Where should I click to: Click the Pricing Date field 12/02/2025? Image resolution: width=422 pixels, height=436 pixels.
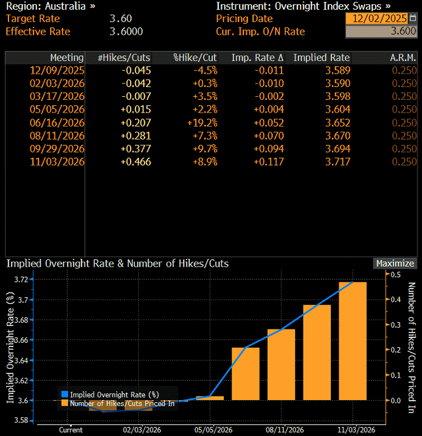pyautogui.click(x=377, y=19)
